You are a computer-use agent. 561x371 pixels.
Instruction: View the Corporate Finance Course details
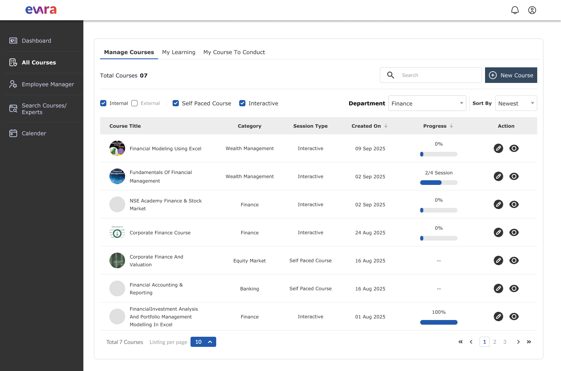click(514, 232)
